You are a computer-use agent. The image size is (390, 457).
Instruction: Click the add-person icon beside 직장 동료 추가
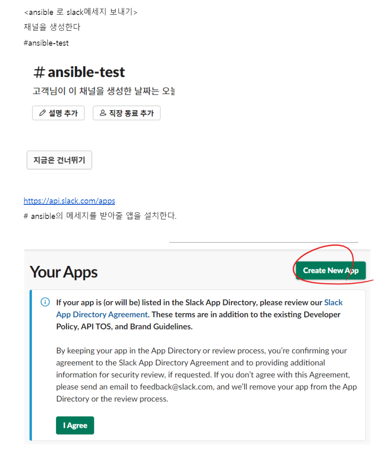[103, 113]
